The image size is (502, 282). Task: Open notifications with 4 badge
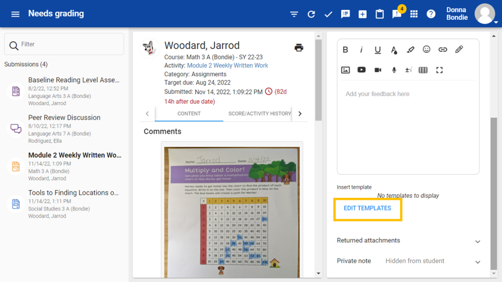[x=397, y=14]
